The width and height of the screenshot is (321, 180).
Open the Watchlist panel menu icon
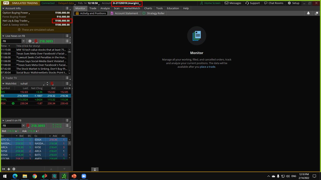coord(67,84)
